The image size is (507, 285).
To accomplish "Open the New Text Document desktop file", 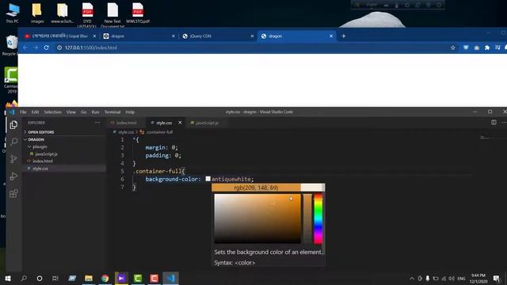I will click(112, 14).
